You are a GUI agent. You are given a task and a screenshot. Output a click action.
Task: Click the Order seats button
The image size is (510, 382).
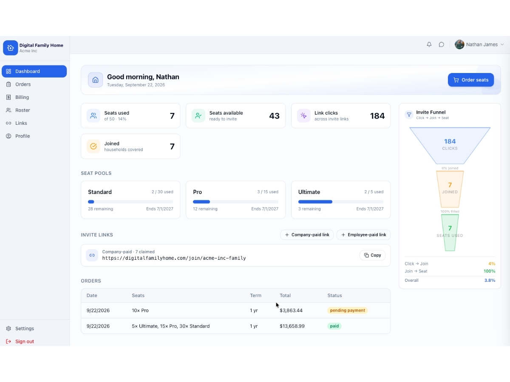tap(471, 80)
